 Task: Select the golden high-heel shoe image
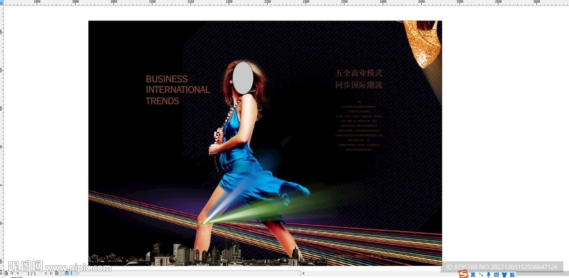(422, 43)
